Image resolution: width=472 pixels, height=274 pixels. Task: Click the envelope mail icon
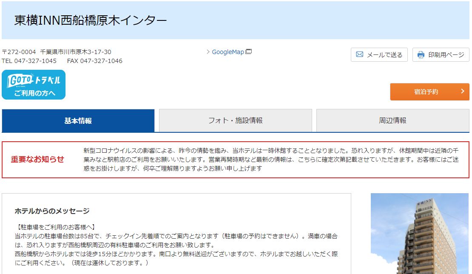[359, 54]
